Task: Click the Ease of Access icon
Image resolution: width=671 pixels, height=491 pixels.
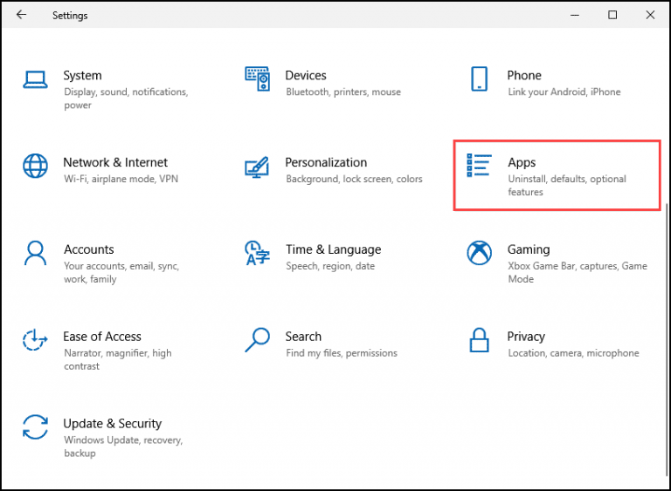Action: coord(35,340)
